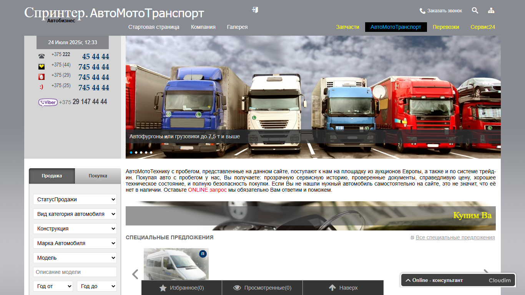Select the АвтоМотоТранспорт section tab
This screenshot has width=525, height=295.
396,27
